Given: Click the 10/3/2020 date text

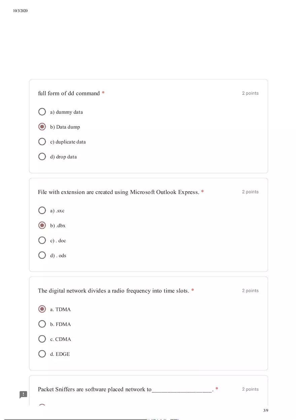Looking at the screenshot, I should coord(20,10).
